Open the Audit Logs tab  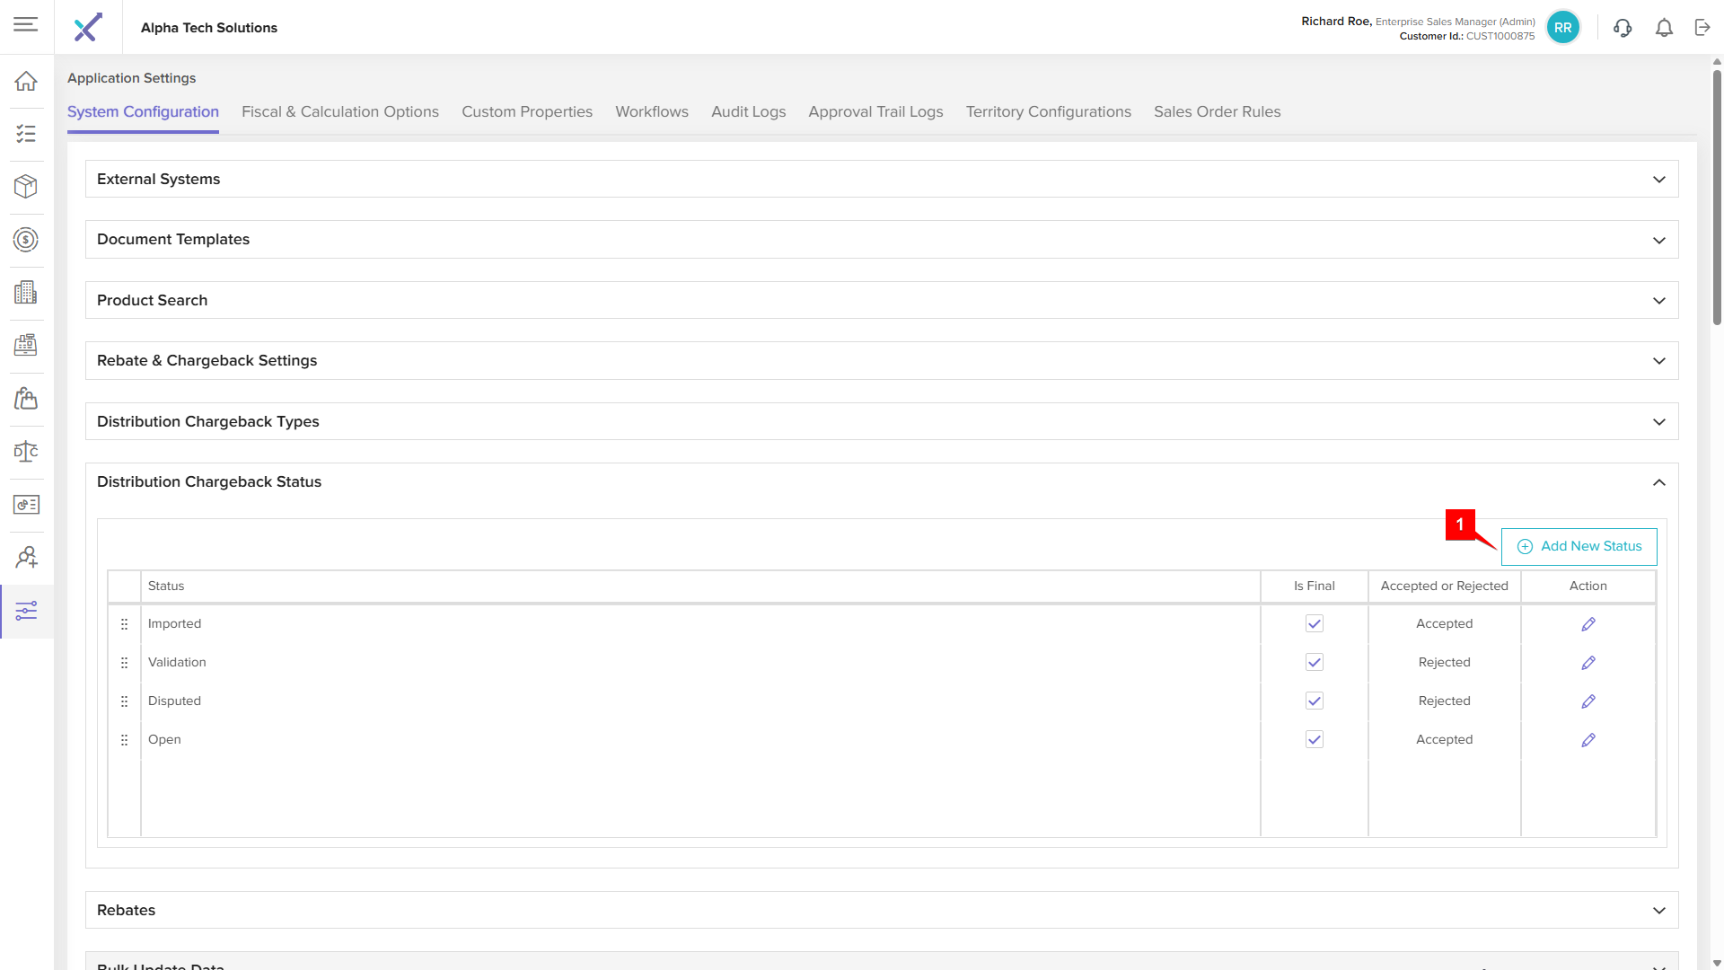click(748, 111)
